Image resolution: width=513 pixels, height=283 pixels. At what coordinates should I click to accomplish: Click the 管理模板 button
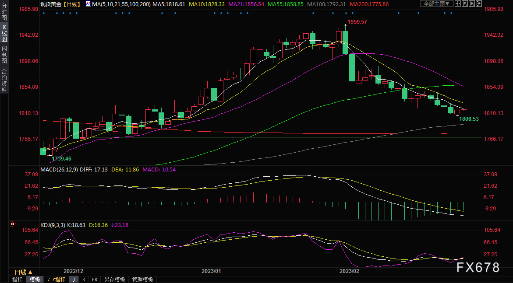142,280
